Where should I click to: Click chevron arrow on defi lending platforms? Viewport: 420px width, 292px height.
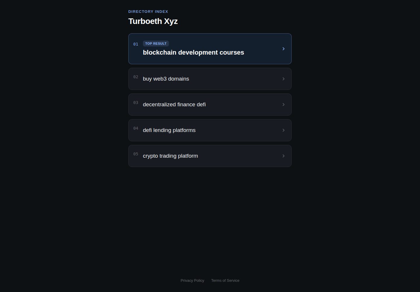(x=283, y=130)
